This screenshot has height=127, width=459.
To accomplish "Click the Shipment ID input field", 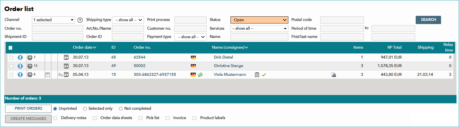I will pyautogui.click(x=58, y=37).
